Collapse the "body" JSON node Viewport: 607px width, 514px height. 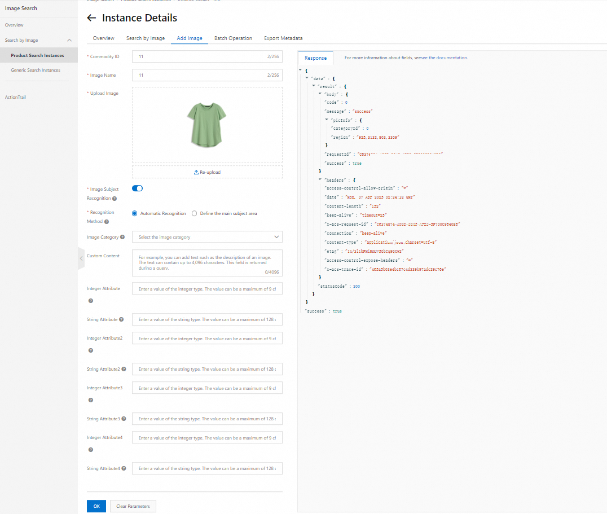320,94
